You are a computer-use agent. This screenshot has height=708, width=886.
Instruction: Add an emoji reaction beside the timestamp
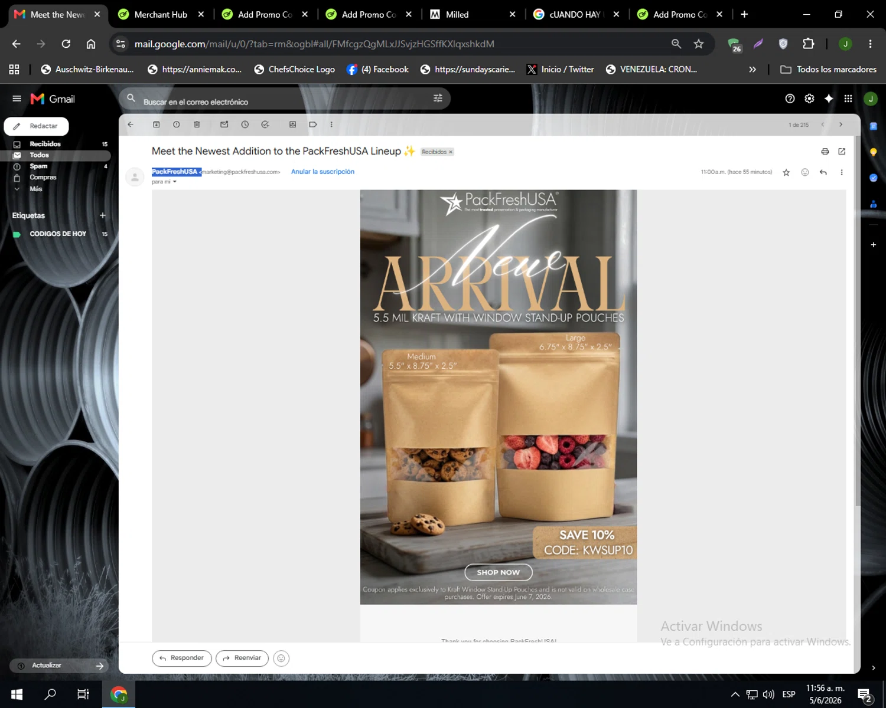pos(804,172)
